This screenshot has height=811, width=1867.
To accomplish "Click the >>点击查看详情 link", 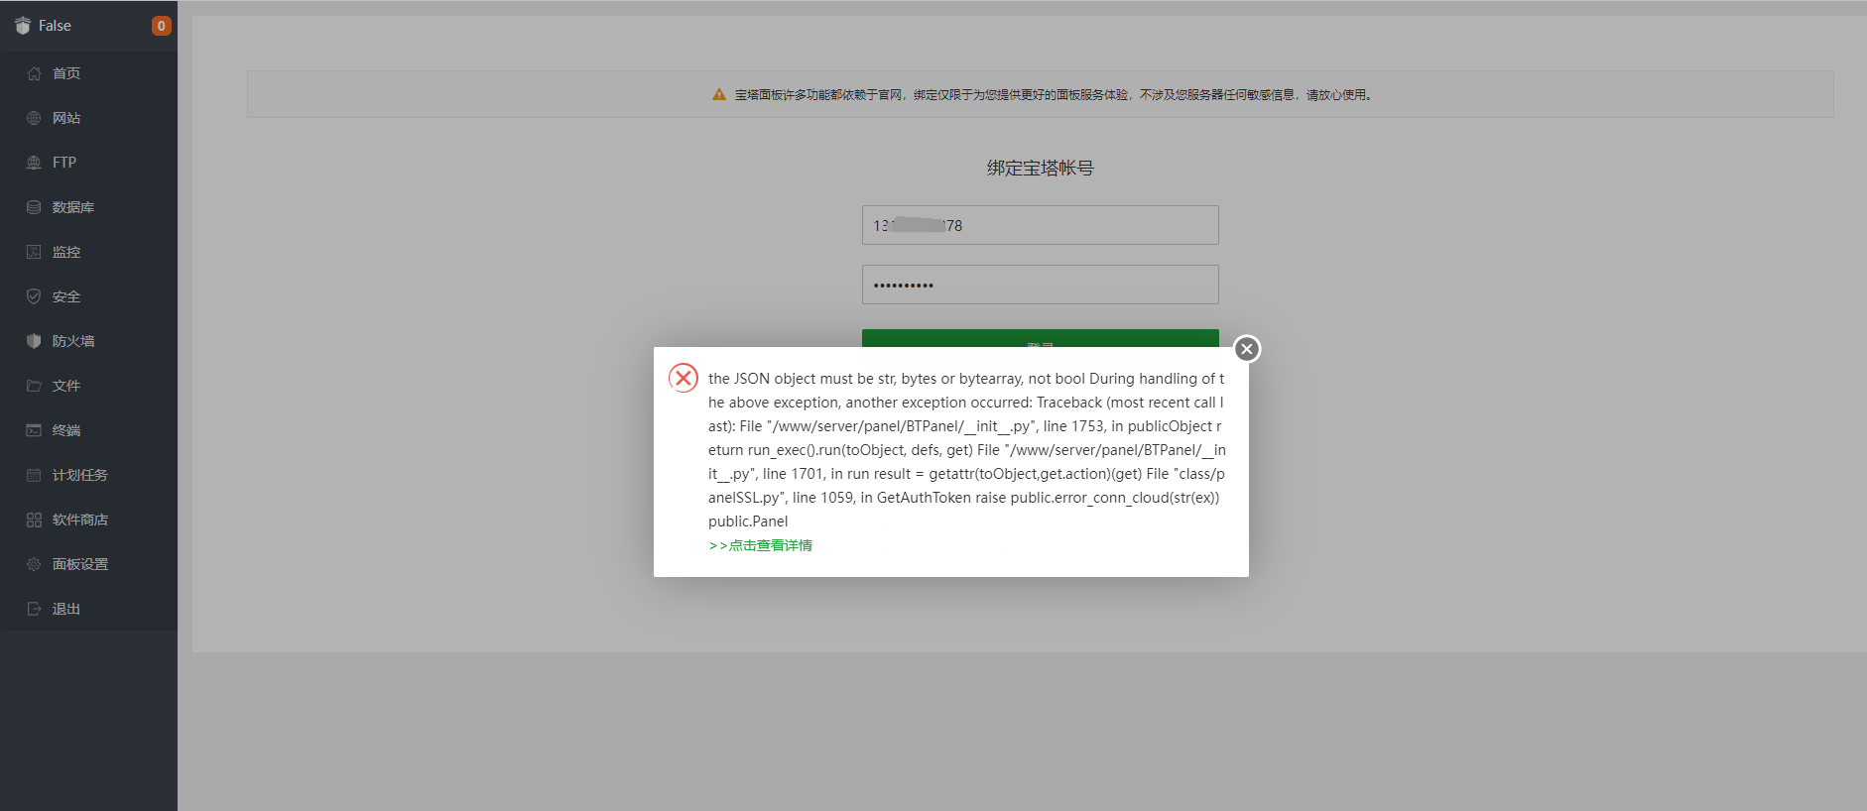I will point(761,545).
